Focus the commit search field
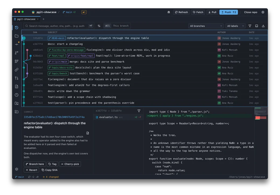Viewport: 280px width, 195px height. [59, 26]
